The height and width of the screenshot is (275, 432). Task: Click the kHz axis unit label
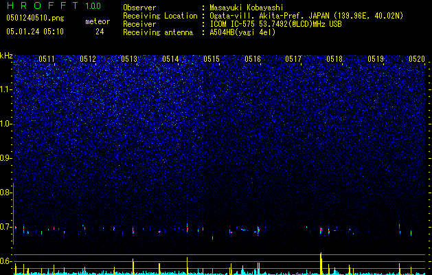[6, 56]
